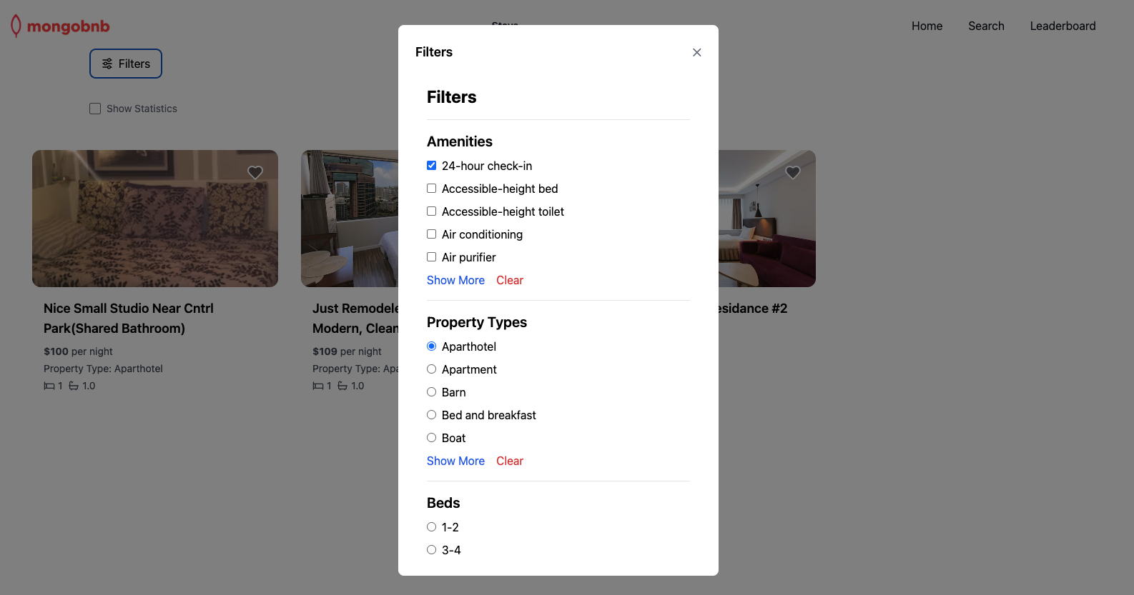
Task: Uncheck the 24-hour check-in amenity
Action: (432, 166)
